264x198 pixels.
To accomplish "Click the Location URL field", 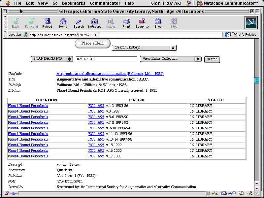I will pos(126,35).
